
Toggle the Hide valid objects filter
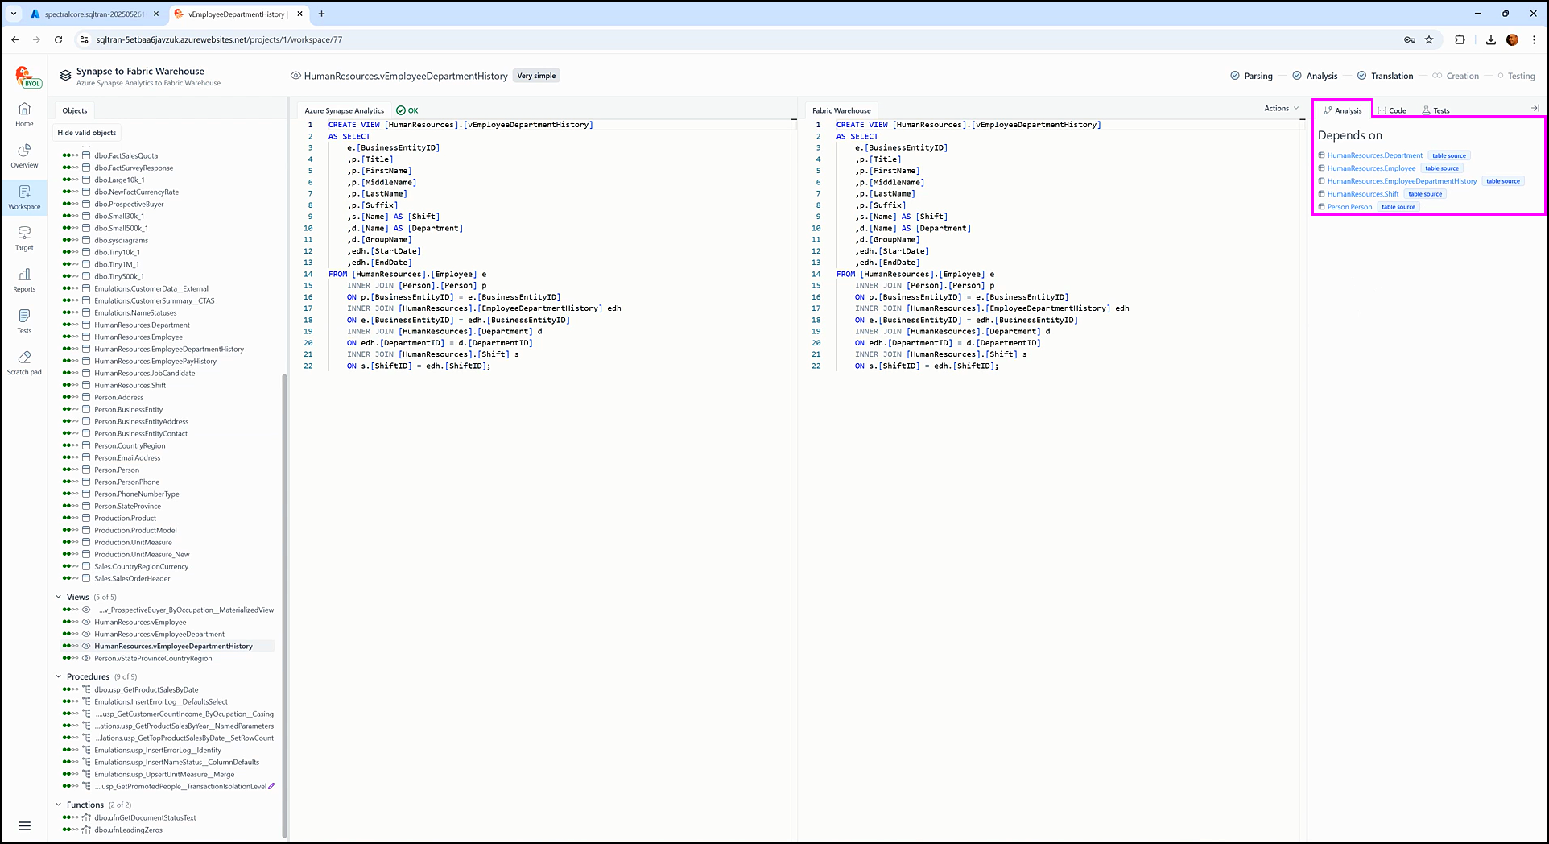(87, 133)
